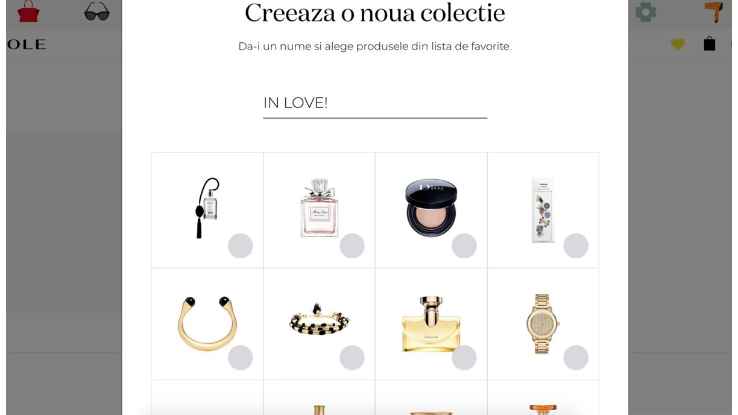The image size is (738, 415).
Task: Click the Dior compact powder image
Action: pyautogui.click(x=431, y=207)
